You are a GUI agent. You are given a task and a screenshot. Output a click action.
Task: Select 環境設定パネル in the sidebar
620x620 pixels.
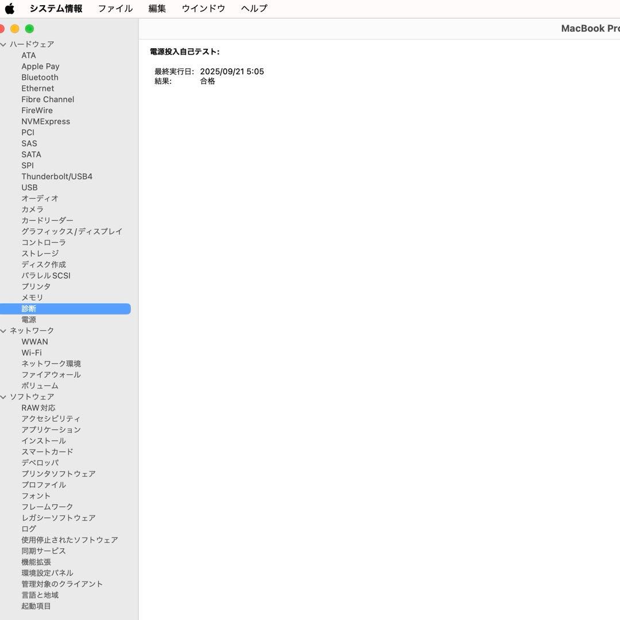47,573
